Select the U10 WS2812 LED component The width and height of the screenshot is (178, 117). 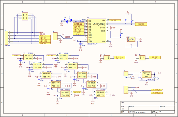click(x=91, y=84)
